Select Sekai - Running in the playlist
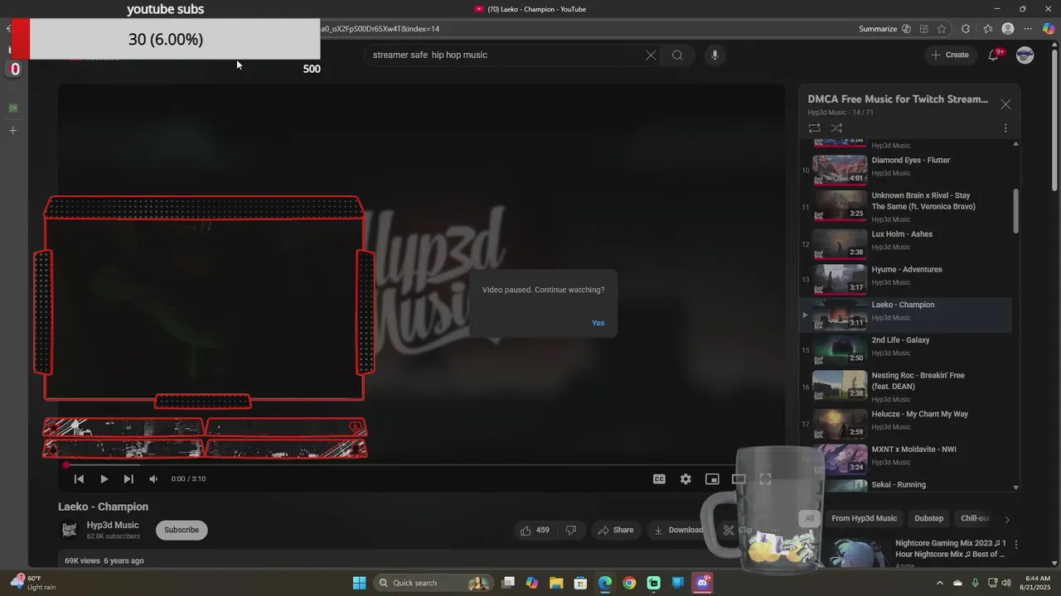Viewport: 1061px width, 596px height. (905, 485)
